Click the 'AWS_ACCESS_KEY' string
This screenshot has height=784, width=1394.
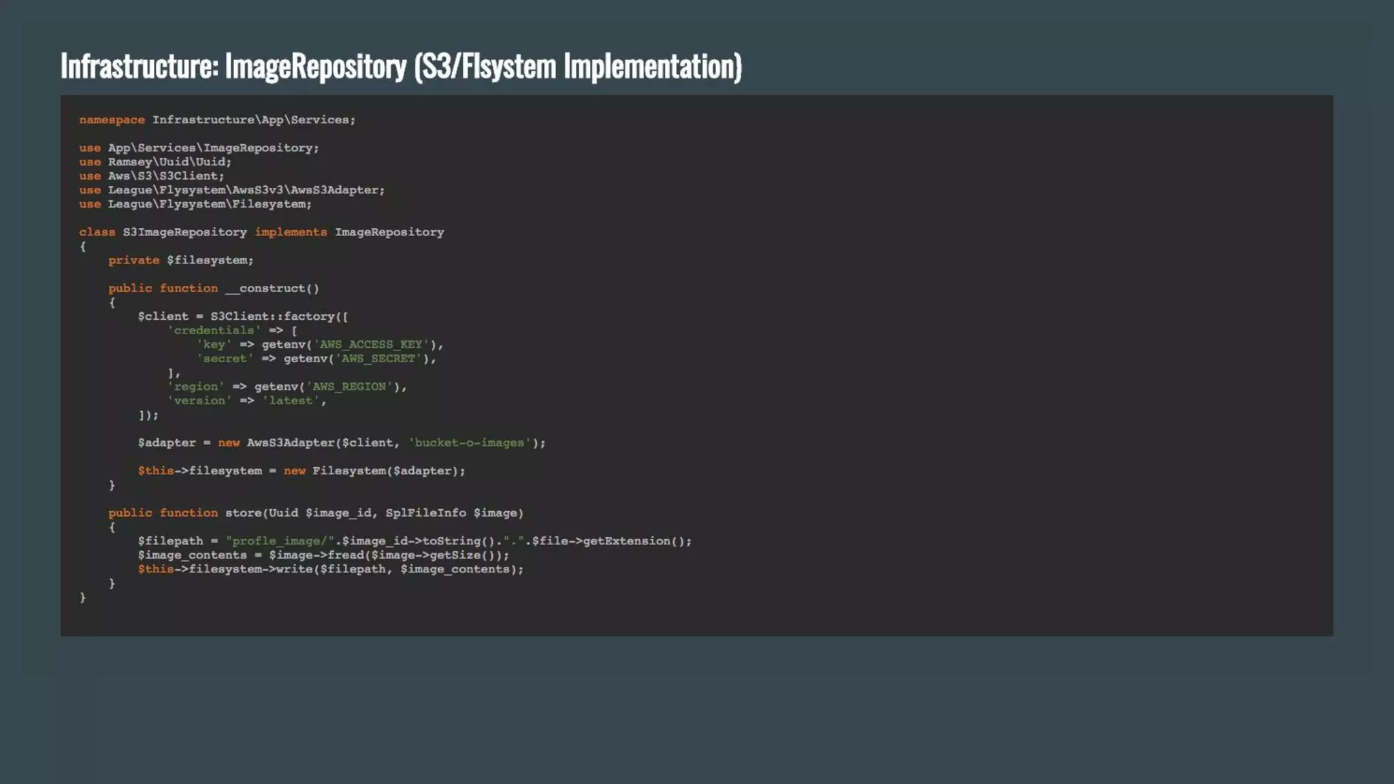pyautogui.click(x=371, y=344)
